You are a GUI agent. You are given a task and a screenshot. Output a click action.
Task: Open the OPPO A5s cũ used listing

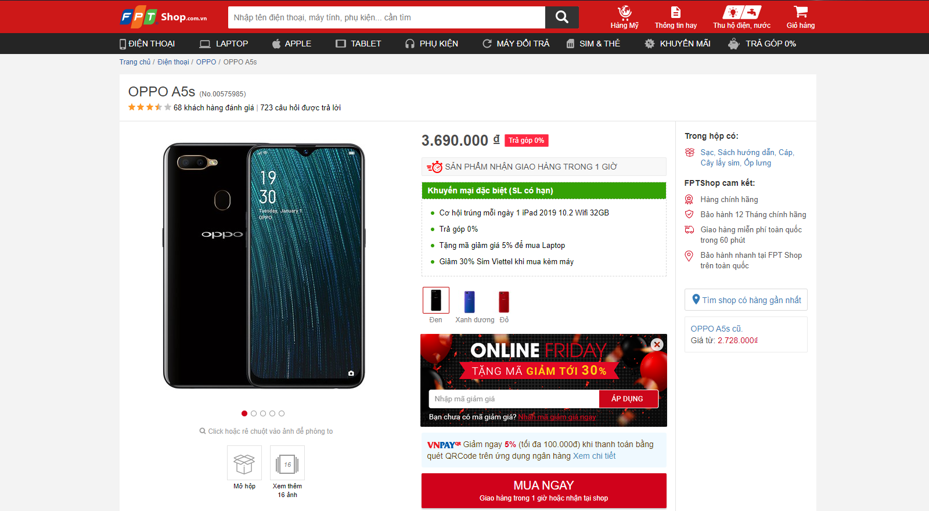716,329
